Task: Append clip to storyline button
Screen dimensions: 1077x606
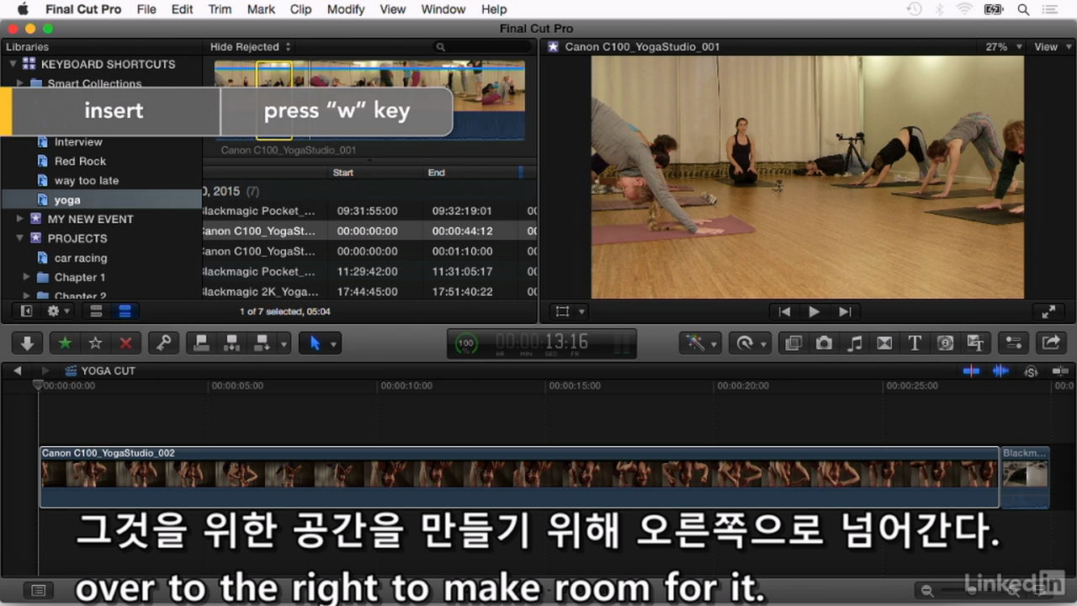Action: tap(263, 343)
